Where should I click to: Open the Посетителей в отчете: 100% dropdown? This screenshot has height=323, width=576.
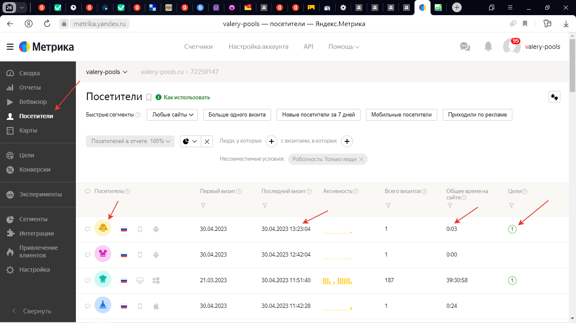click(x=130, y=141)
